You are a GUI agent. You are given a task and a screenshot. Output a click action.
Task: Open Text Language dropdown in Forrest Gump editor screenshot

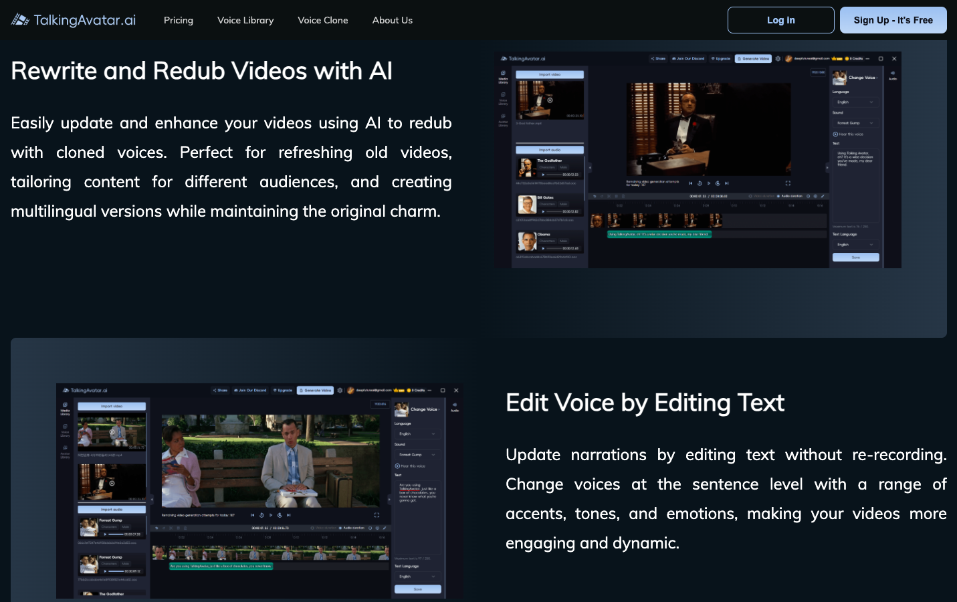pyautogui.click(x=417, y=577)
